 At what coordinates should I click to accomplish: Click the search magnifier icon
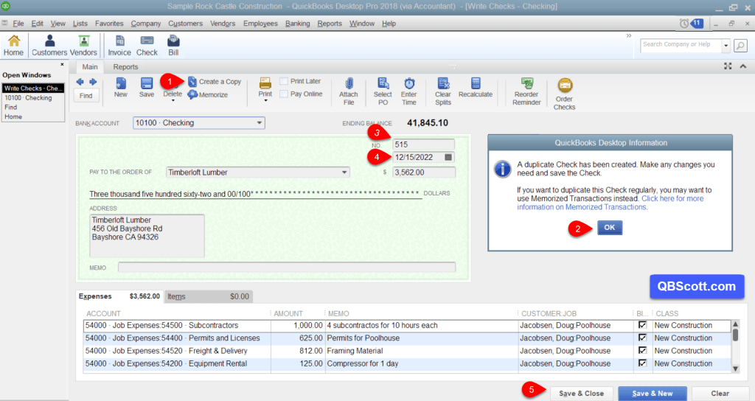tap(740, 46)
